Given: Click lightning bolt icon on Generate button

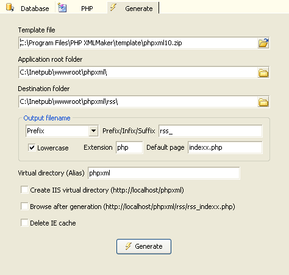Looking at the screenshot, I should click(128, 246).
